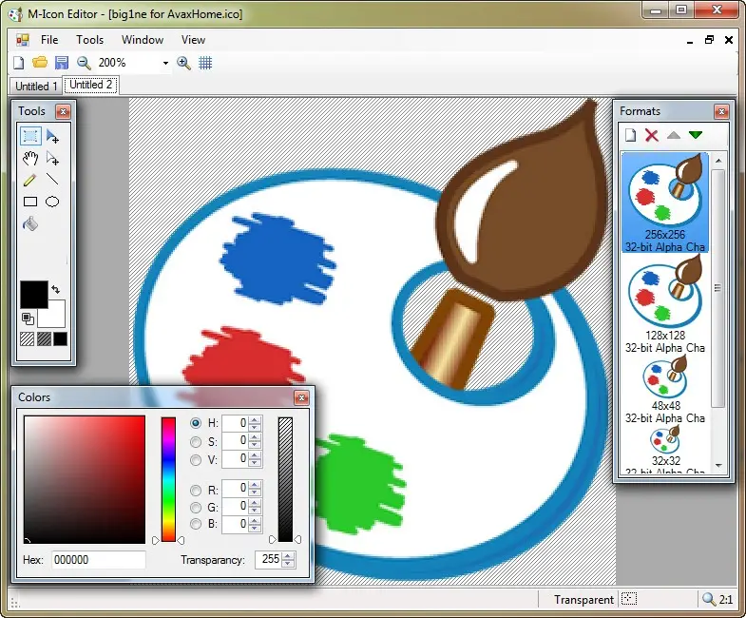
Task: Select the B blue radio button
Action: [x=196, y=524]
